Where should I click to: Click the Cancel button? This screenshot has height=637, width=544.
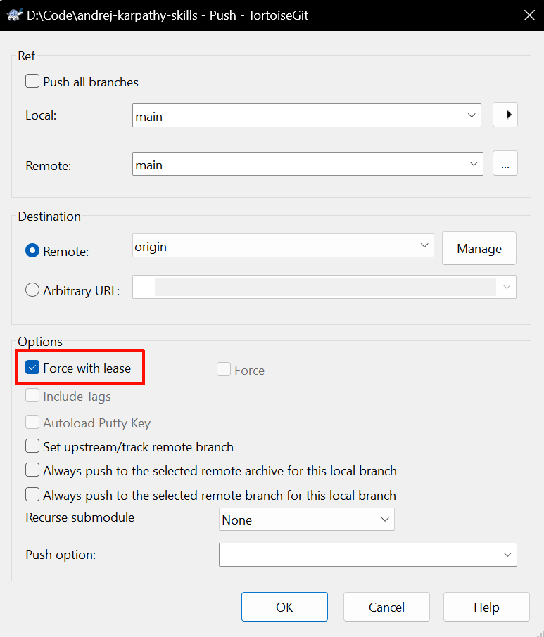(386, 607)
